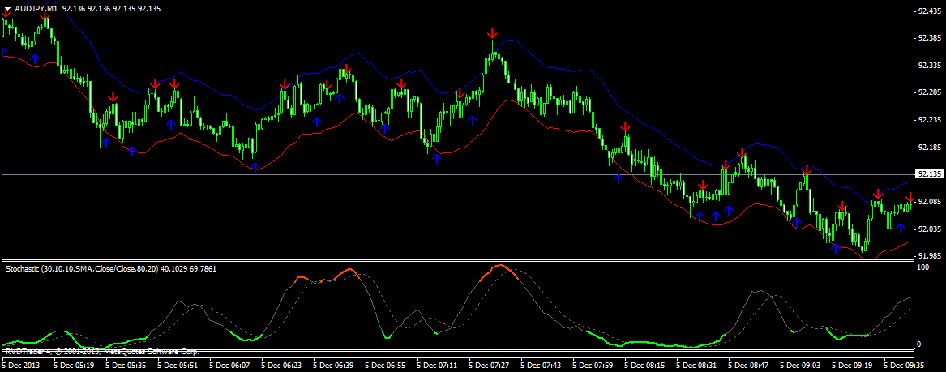Toggle the one-click trading triangle beside AUDJPY,M1
The height and width of the screenshot is (372, 946).
pos(8,9)
